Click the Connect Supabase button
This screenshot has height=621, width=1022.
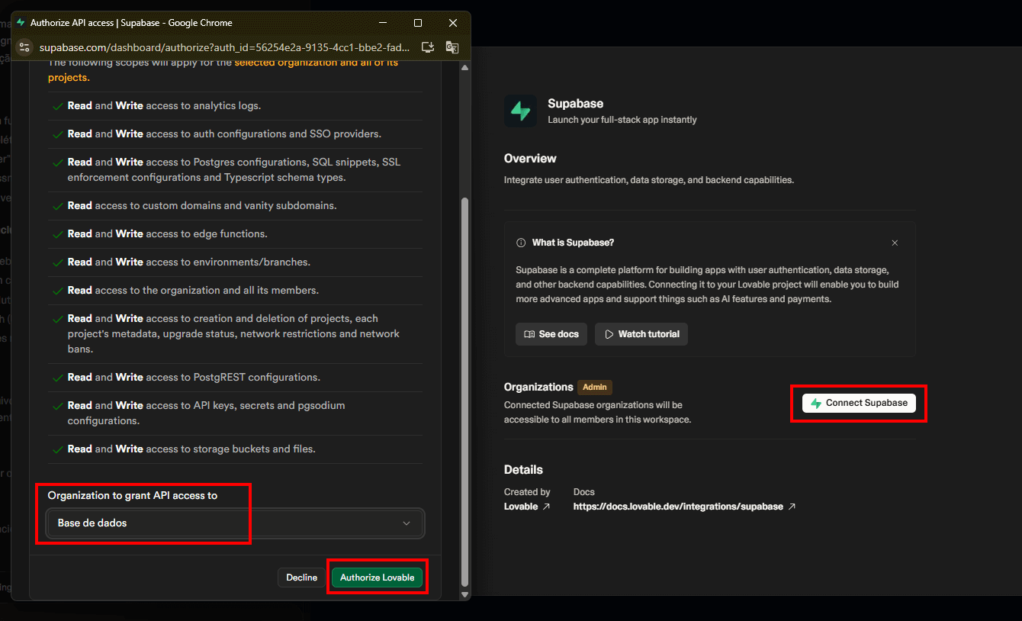[x=859, y=403]
